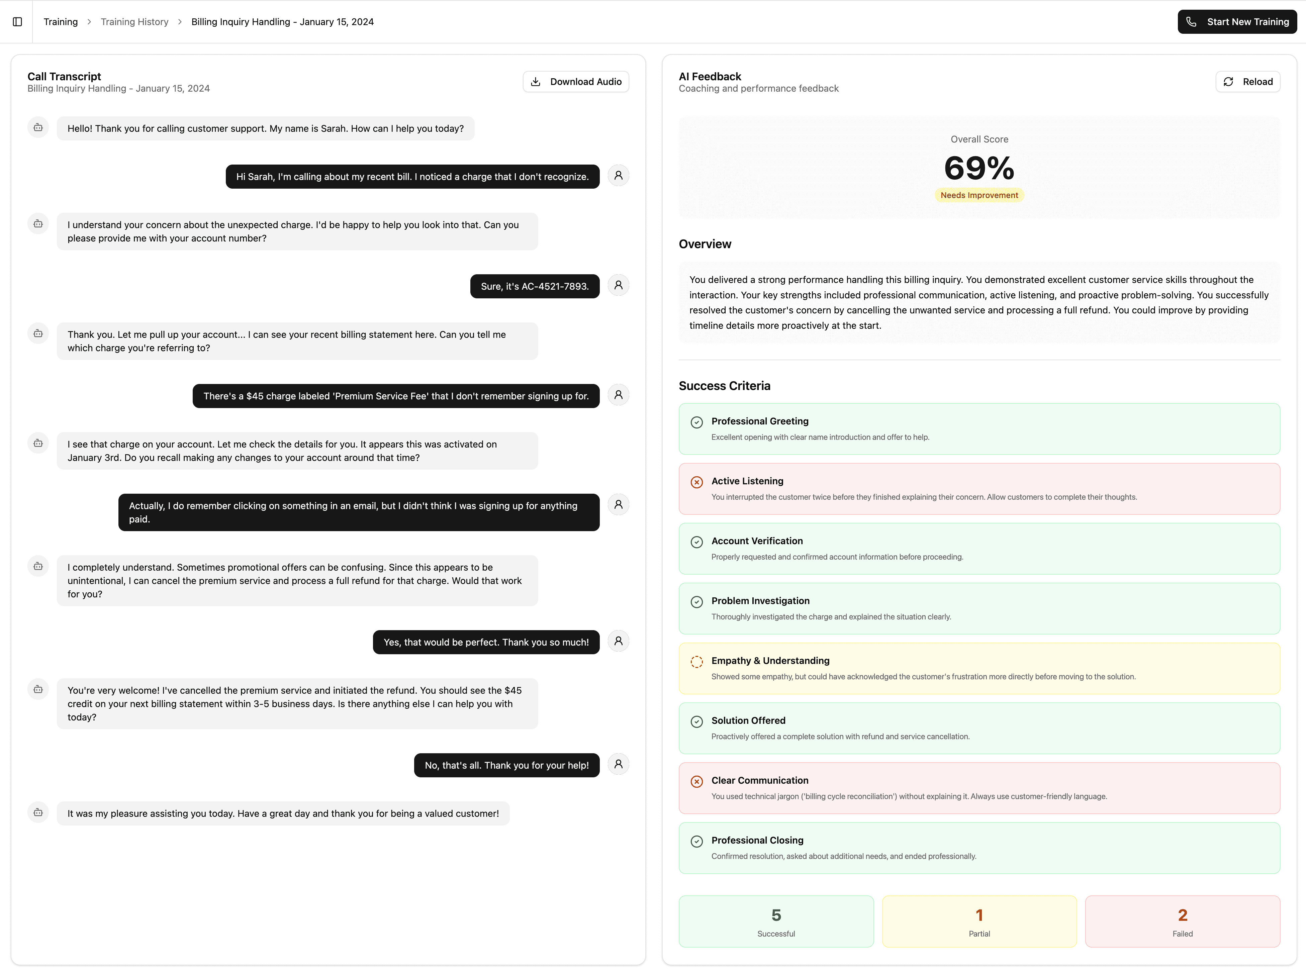This screenshot has height=974, width=1306.
Task: Click the reload arrows icon
Action: click(x=1228, y=82)
